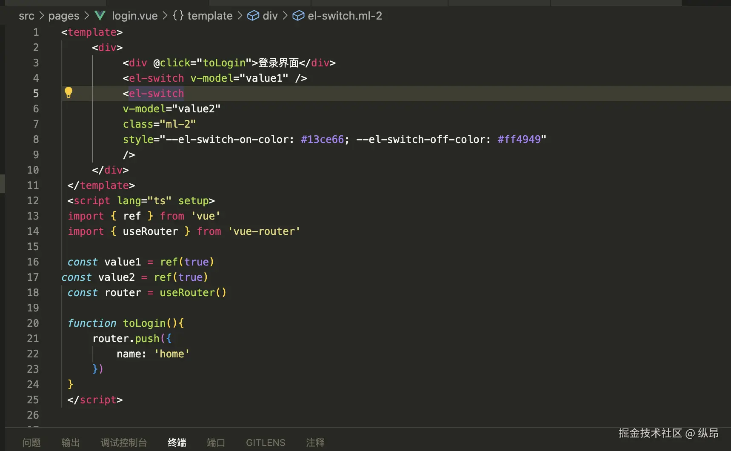Screen dimensions: 731x451
Task: Click value2 in its const declaration
Action: tap(117, 277)
